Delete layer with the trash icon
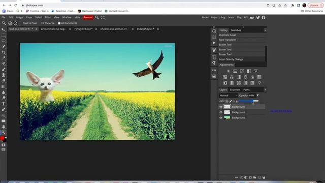 264,177
